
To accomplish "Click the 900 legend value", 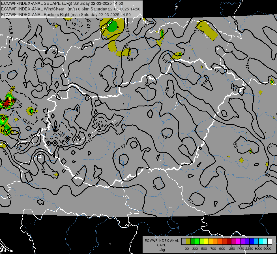I will coord(222,249).
